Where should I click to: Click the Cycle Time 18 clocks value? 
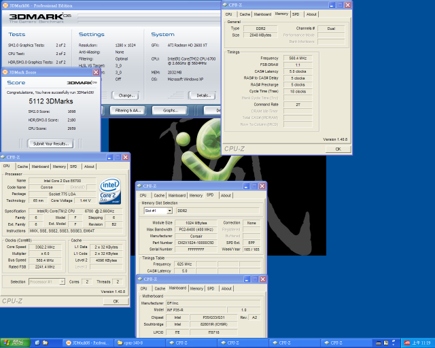[x=298, y=91]
